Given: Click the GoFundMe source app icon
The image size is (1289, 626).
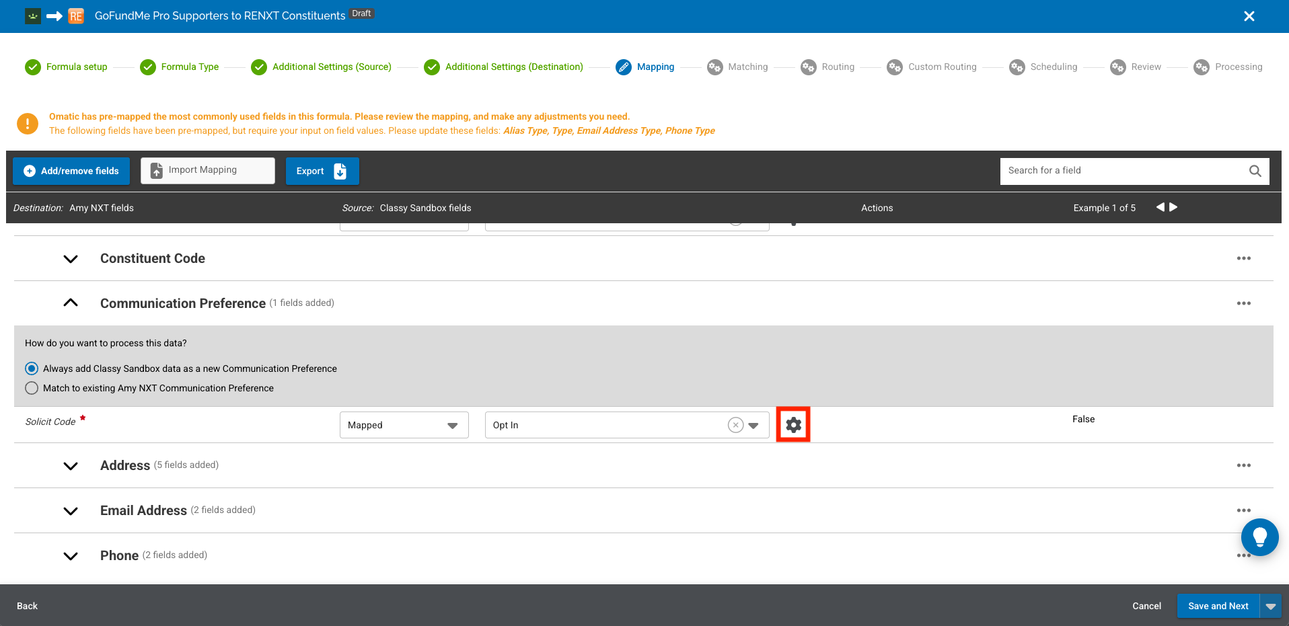Looking at the screenshot, I should 33,15.
